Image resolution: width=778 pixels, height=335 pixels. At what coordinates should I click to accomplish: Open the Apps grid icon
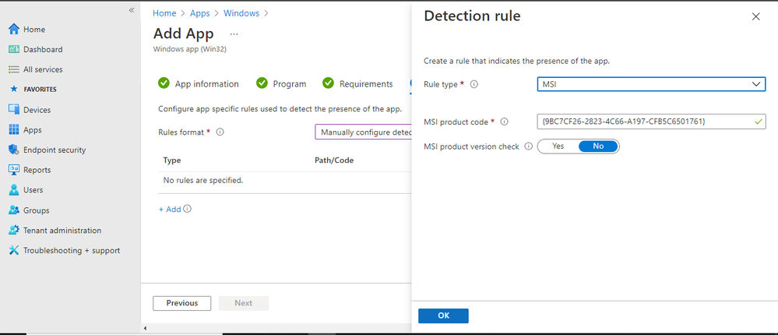[13, 130]
